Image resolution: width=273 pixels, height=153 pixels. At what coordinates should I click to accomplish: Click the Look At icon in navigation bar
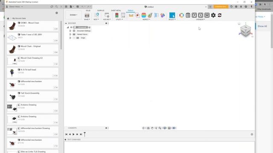(x=148, y=128)
